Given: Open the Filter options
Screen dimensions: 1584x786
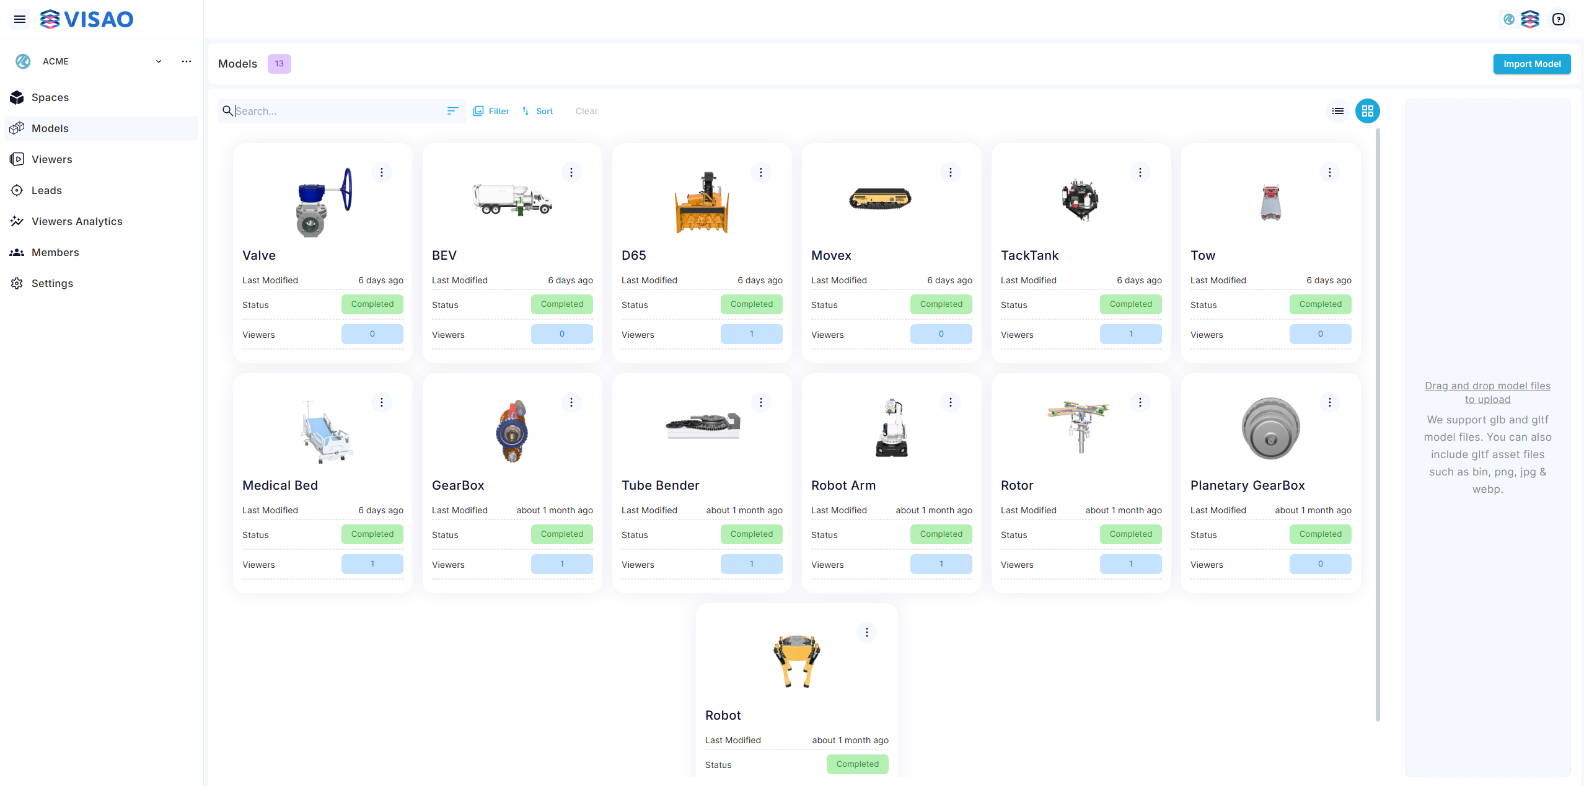Looking at the screenshot, I should pyautogui.click(x=491, y=111).
